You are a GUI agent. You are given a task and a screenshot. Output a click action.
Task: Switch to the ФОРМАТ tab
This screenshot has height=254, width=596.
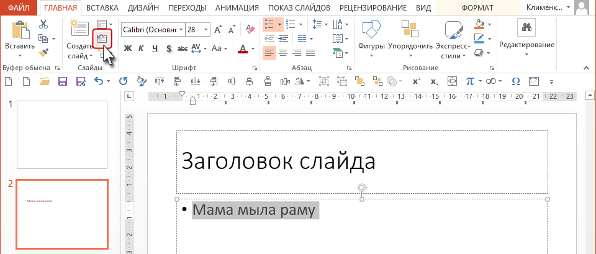[x=477, y=7]
